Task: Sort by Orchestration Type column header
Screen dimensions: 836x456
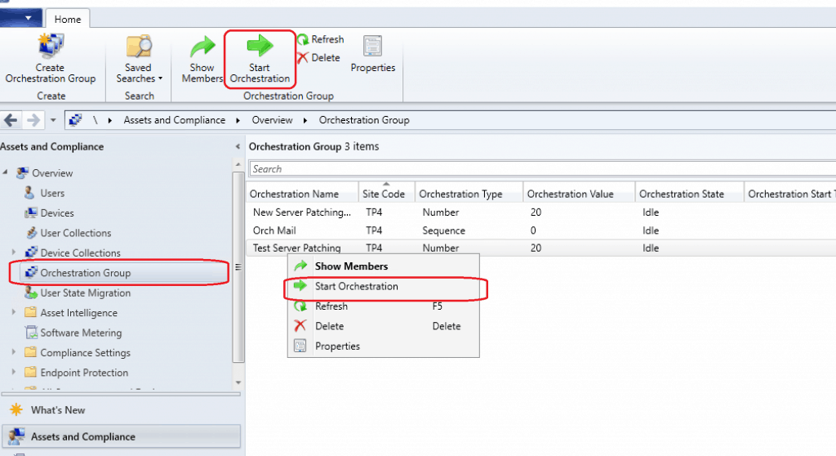Action: [460, 194]
